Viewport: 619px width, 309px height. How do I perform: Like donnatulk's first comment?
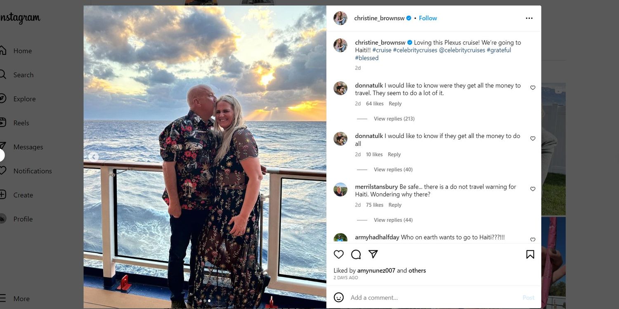(533, 88)
